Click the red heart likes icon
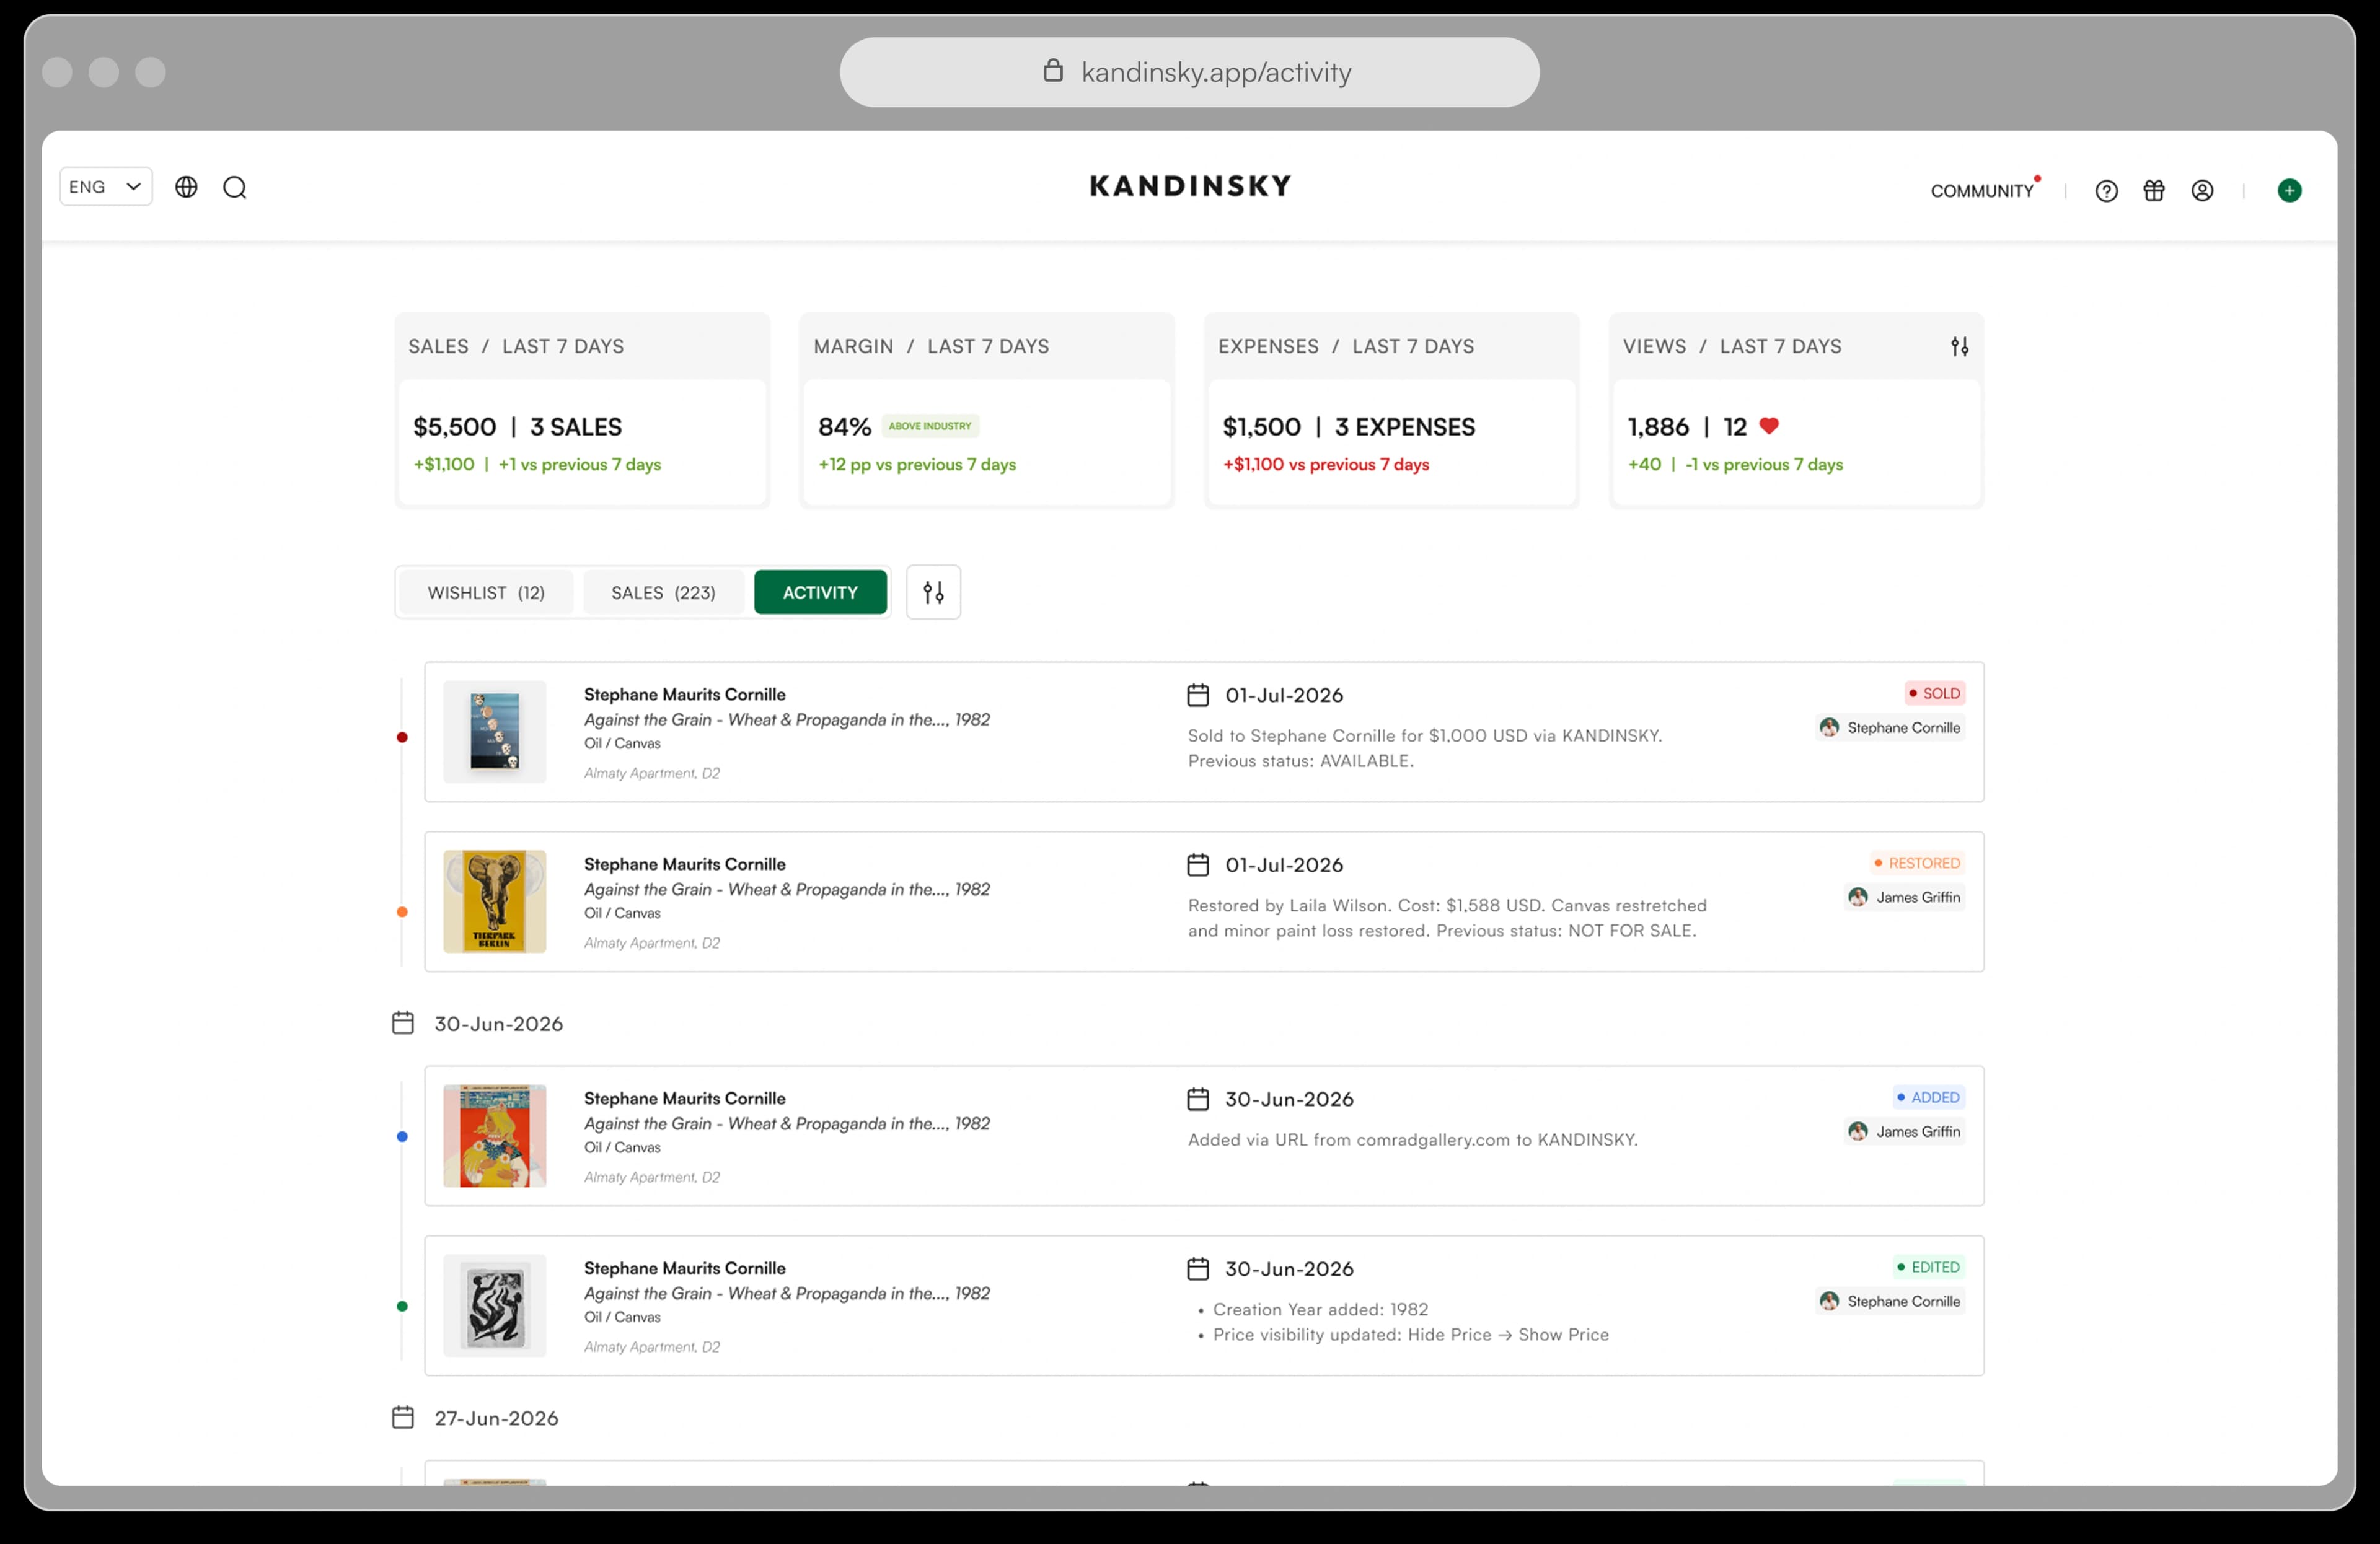 pos(1769,426)
